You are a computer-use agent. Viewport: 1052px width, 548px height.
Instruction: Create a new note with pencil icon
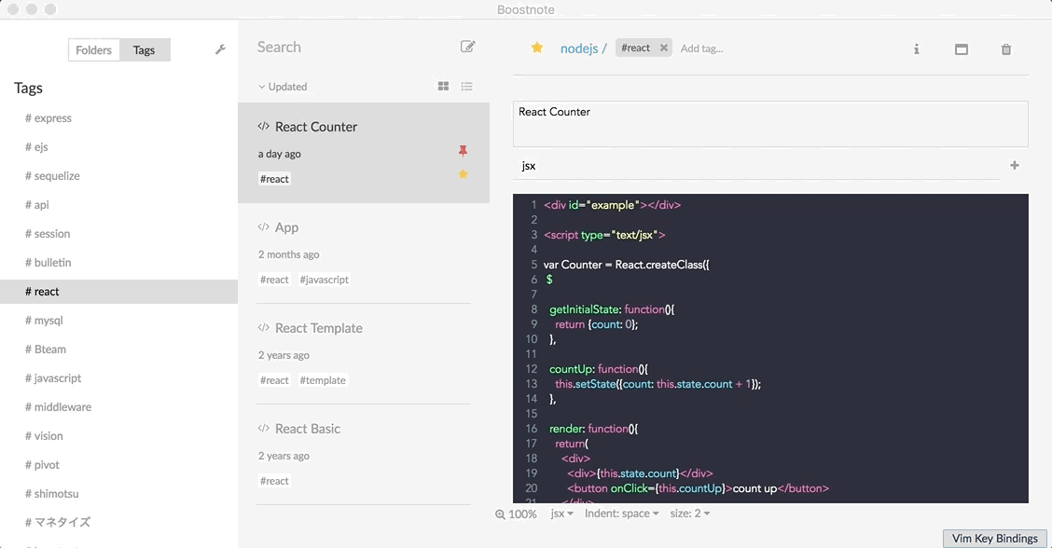click(x=467, y=47)
